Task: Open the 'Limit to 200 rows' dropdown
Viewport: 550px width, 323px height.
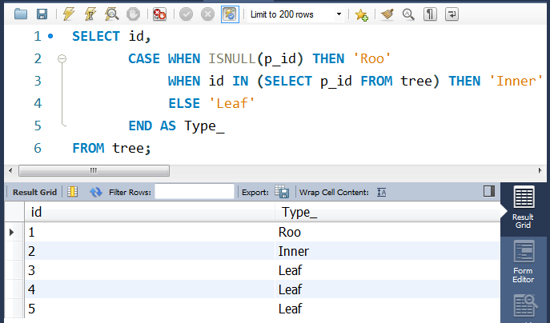Action: (x=295, y=14)
